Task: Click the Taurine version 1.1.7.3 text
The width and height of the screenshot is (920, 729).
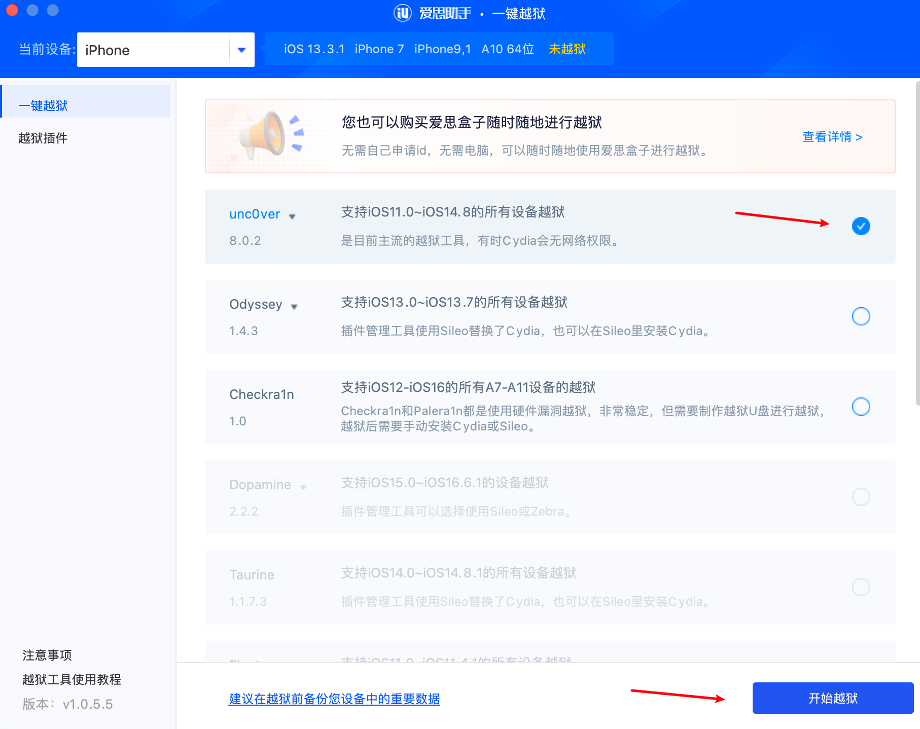Action: (248, 601)
